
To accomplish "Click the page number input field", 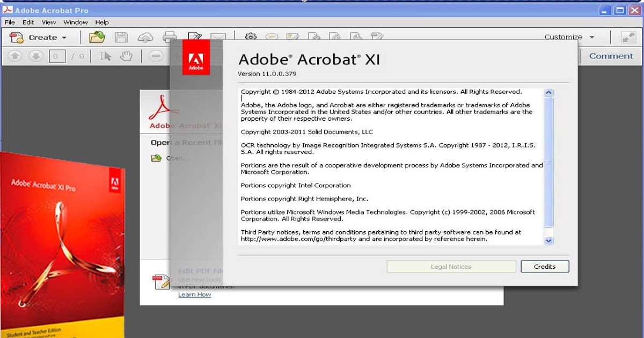I will pyautogui.click(x=57, y=56).
